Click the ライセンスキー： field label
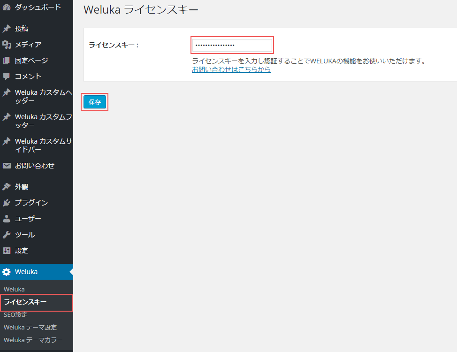This screenshot has width=457, height=352. pyautogui.click(x=114, y=45)
